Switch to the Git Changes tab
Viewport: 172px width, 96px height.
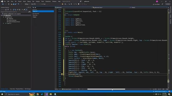[x=28, y=89]
